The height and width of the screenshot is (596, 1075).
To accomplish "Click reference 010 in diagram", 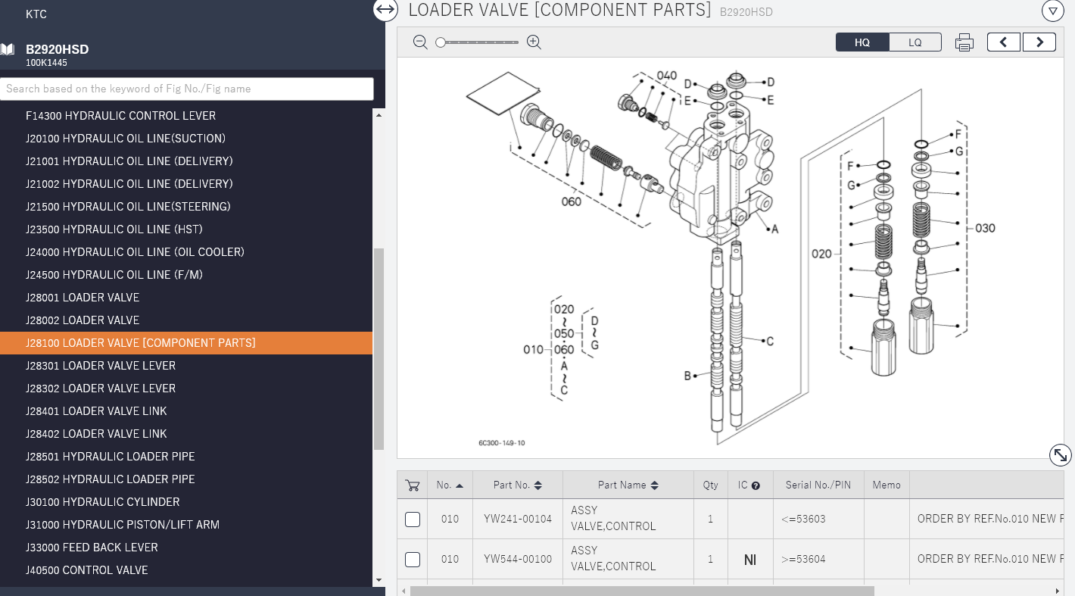I will coord(534,349).
